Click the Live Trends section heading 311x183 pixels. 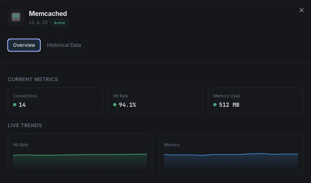tap(25, 126)
